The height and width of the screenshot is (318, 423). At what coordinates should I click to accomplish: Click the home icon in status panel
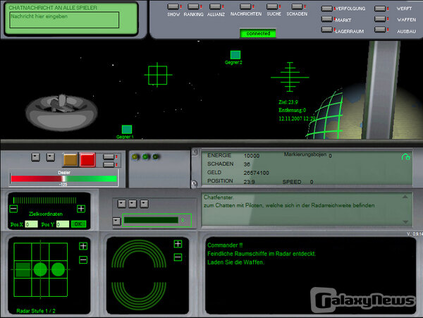tap(405, 157)
